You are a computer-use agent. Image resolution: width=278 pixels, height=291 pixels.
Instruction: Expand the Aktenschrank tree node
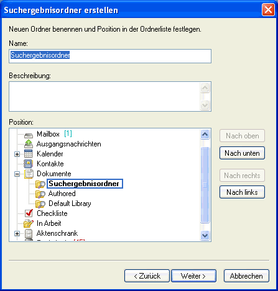[17, 234]
